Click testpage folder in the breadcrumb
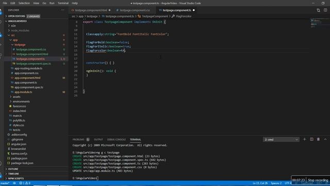 (92, 16)
